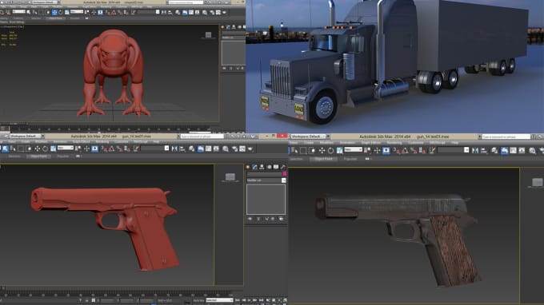The image size is (544, 305).
Task: Toggle Graphite ribbon in red gun window
Action: click(200, 149)
